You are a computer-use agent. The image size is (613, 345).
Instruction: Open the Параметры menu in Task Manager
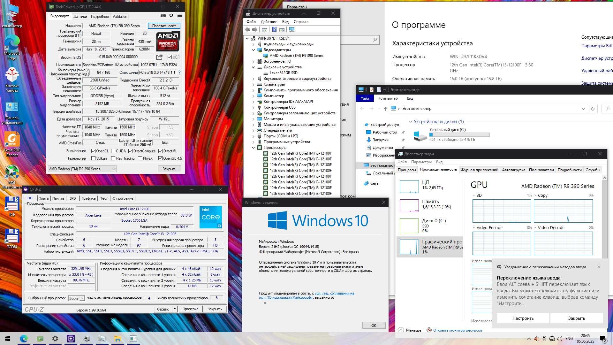(x=421, y=162)
